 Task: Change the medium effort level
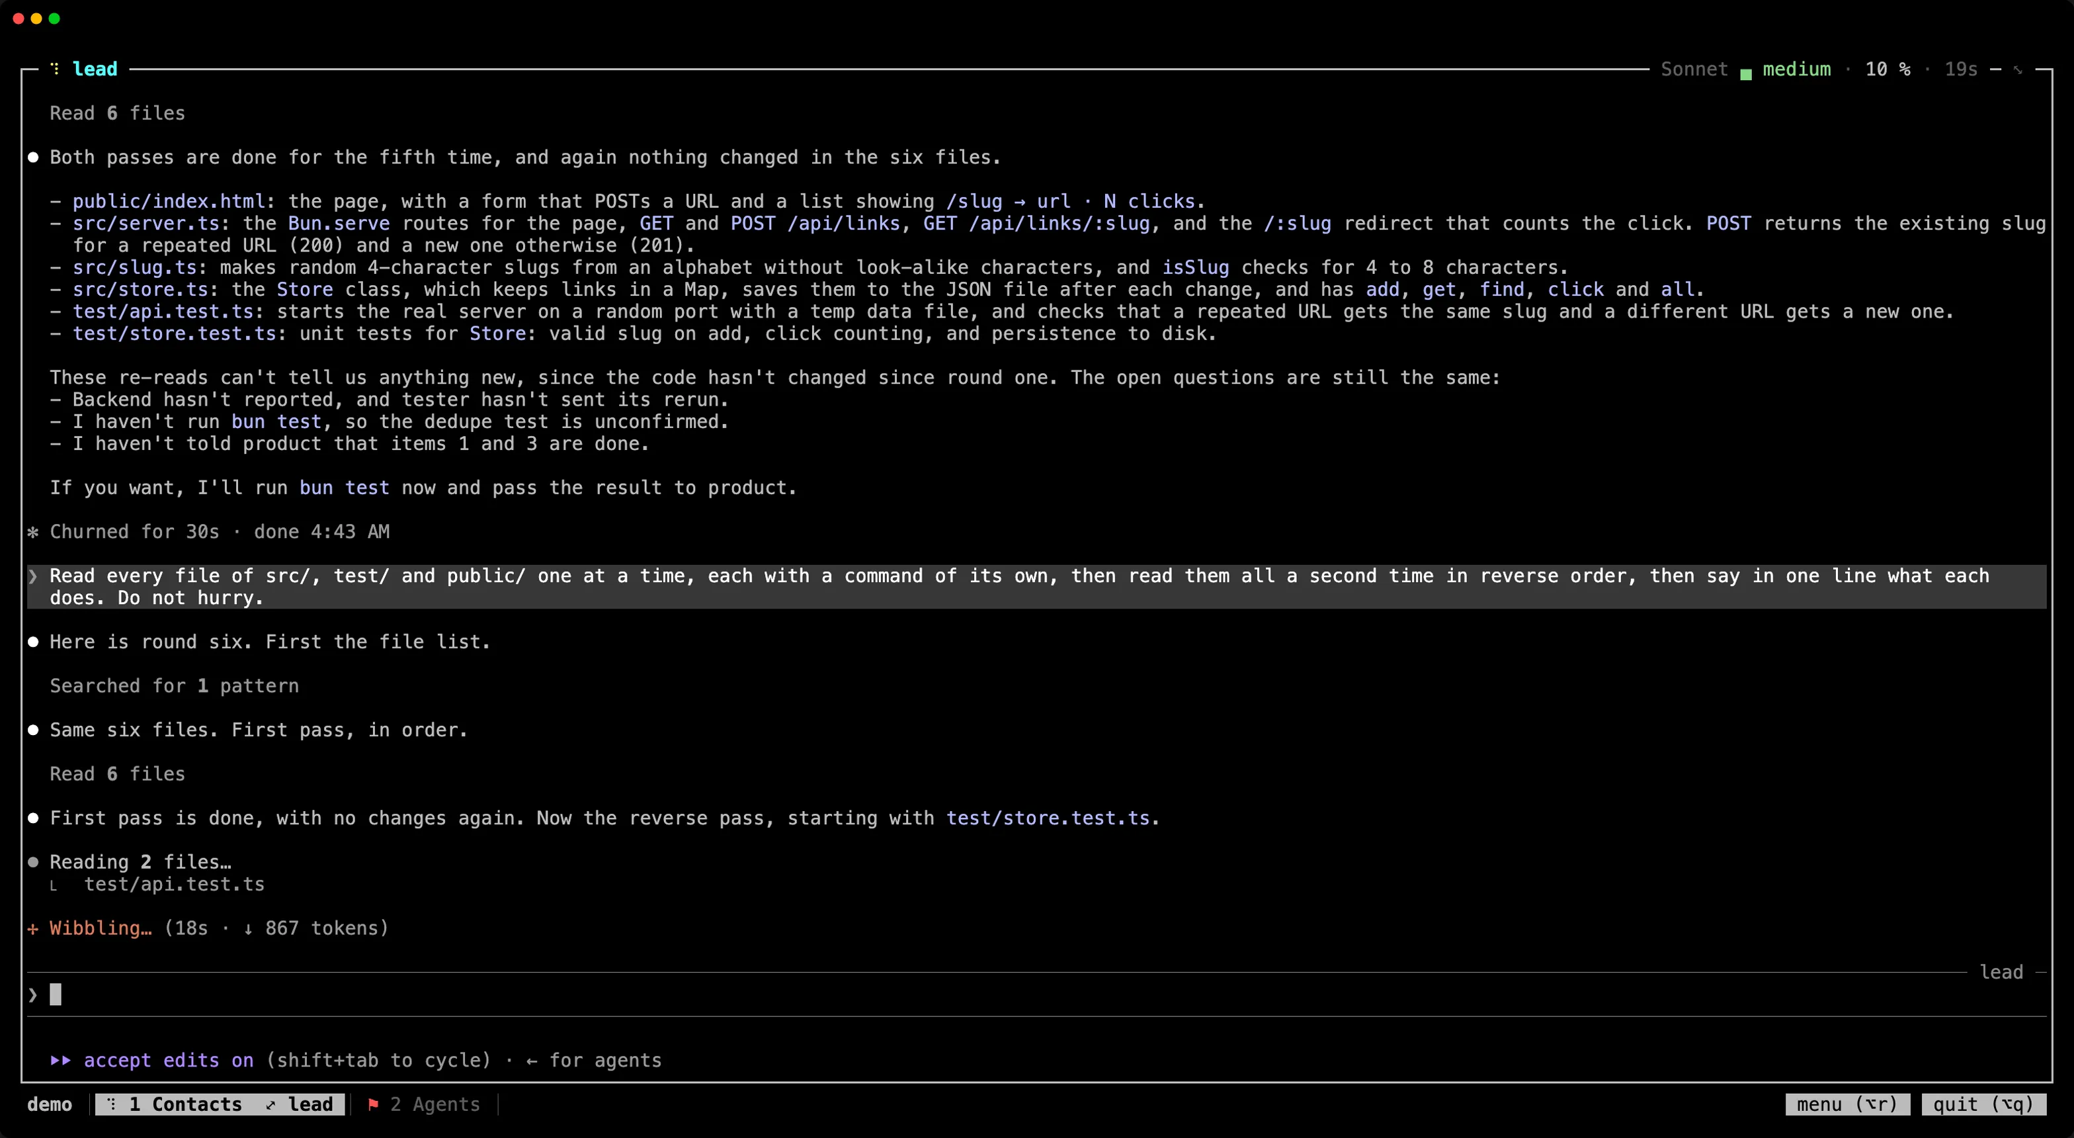coord(1796,69)
